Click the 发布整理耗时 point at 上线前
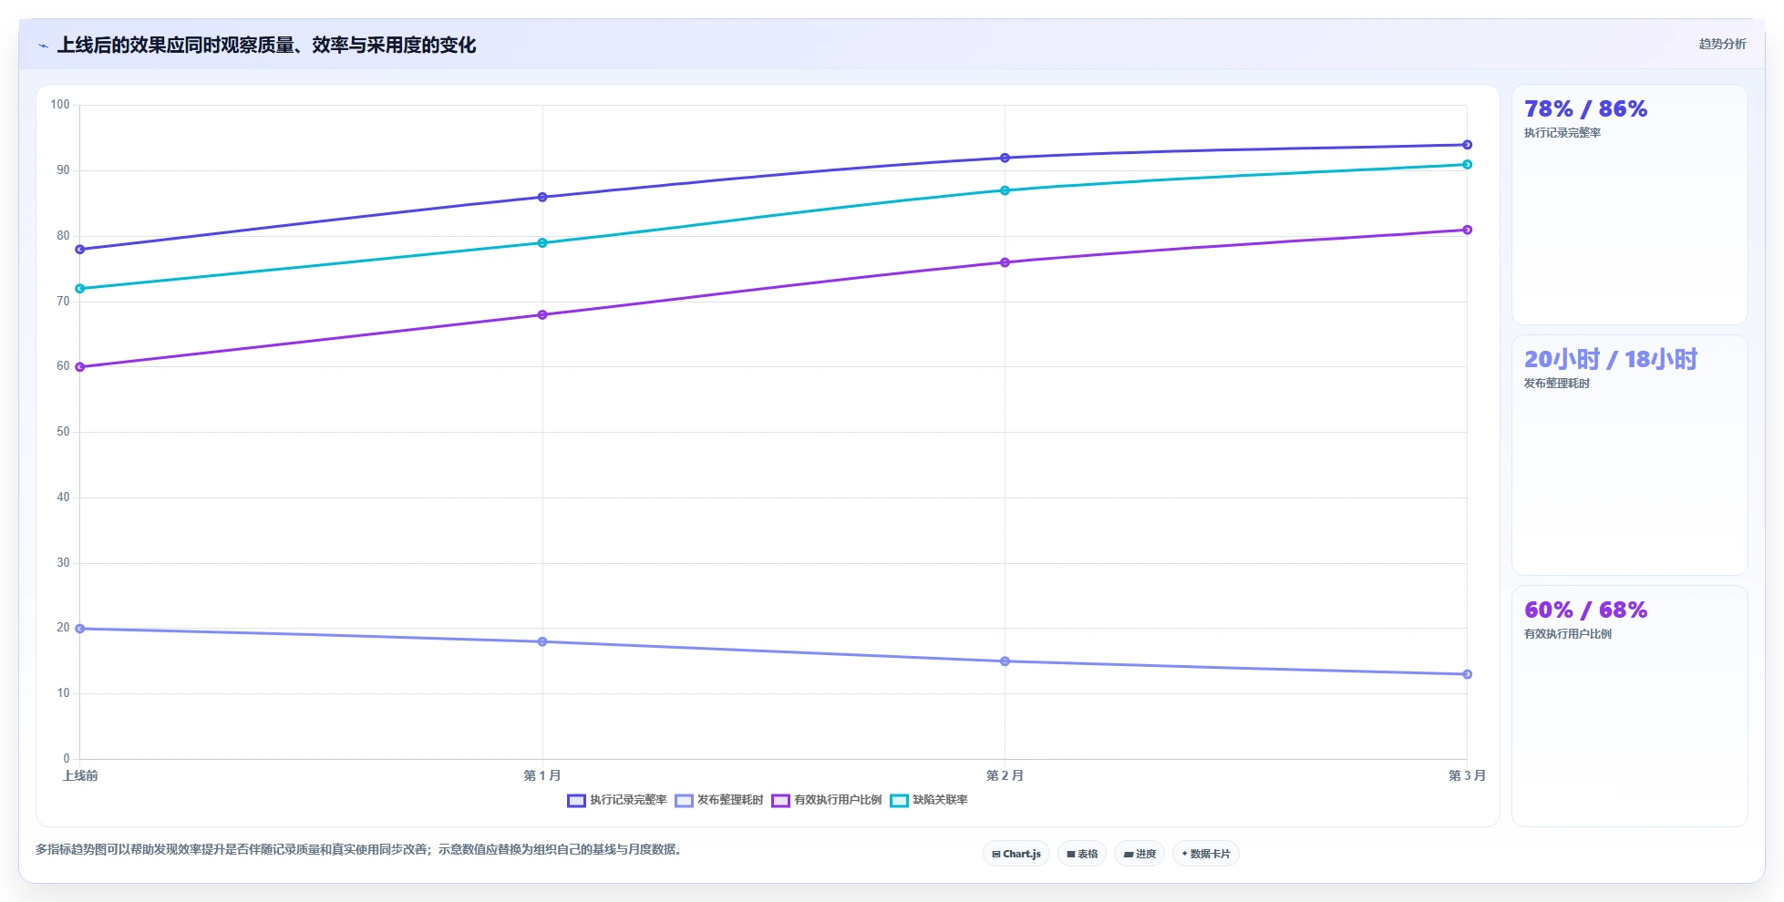Image resolution: width=1784 pixels, height=902 pixels. tap(80, 629)
